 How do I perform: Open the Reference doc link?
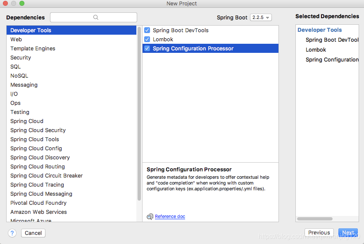coord(170,216)
